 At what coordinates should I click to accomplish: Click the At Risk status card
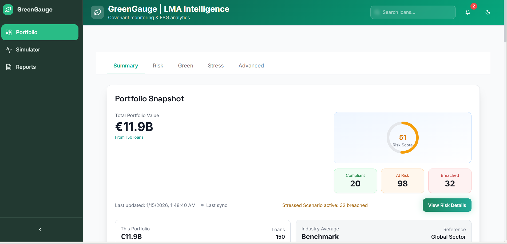[x=402, y=181]
